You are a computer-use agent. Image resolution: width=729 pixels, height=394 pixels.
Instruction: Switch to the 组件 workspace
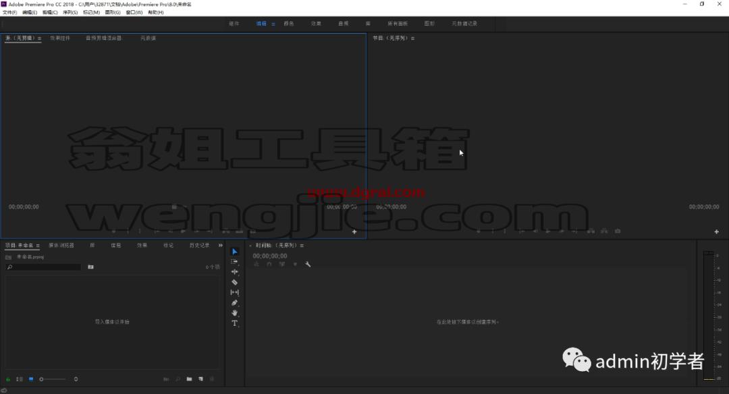(234, 24)
